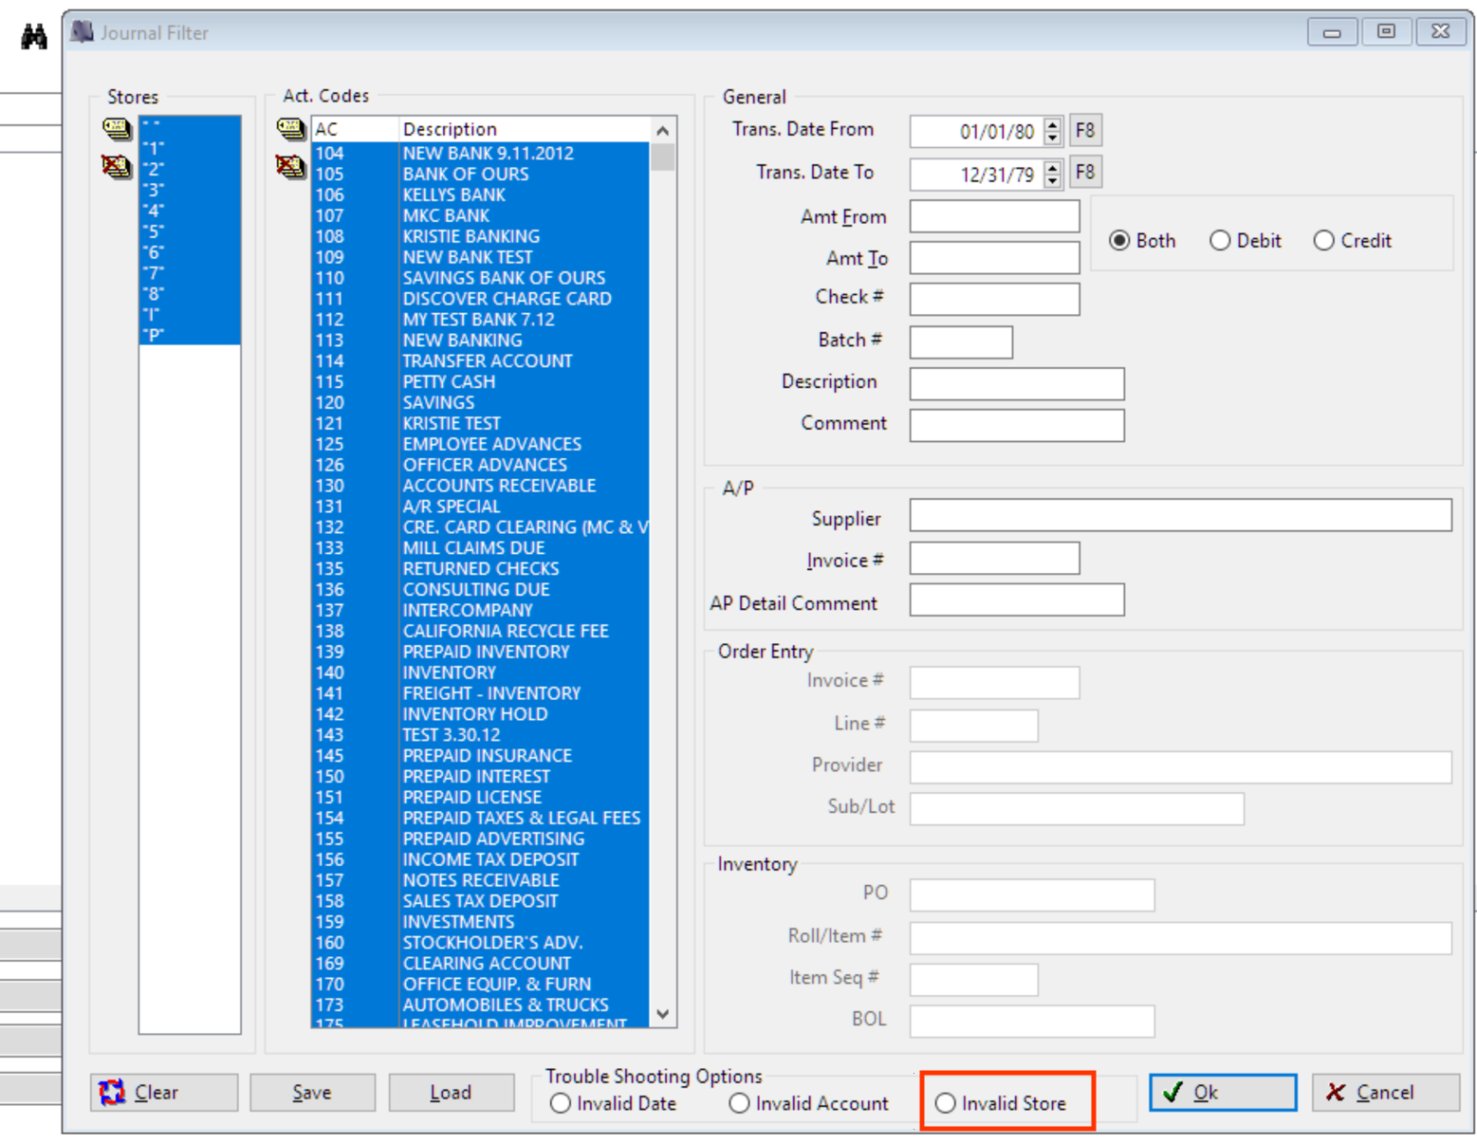The image size is (1477, 1143).
Task: Click the Load filter button
Action: (x=452, y=1092)
